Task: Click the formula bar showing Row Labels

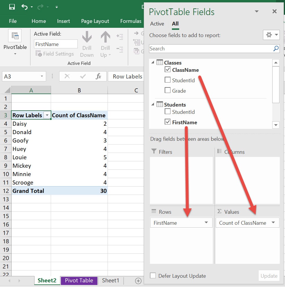Action: pyautogui.click(x=126, y=76)
